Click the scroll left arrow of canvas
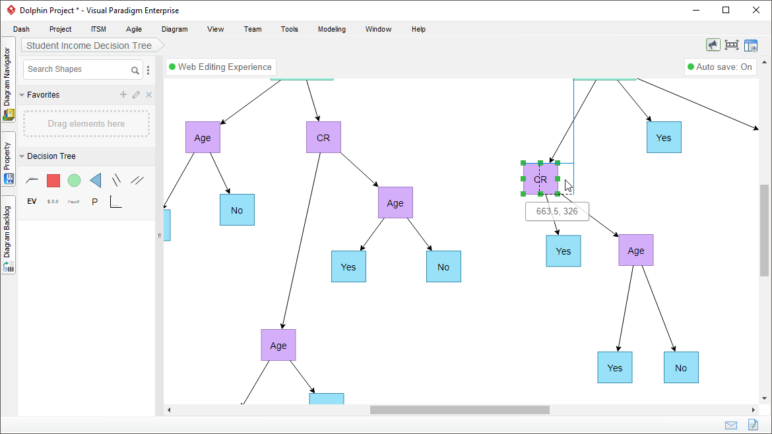 tap(169, 410)
